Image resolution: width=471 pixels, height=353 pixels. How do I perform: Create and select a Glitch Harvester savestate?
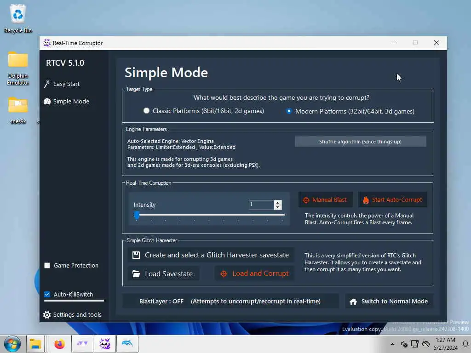pyautogui.click(x=211, y=255)
